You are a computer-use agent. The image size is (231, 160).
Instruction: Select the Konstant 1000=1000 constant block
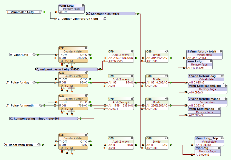111,14
